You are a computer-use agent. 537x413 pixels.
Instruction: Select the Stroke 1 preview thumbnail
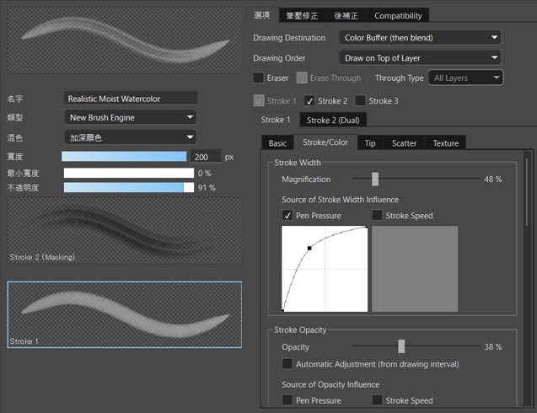(x=124, y=314)
